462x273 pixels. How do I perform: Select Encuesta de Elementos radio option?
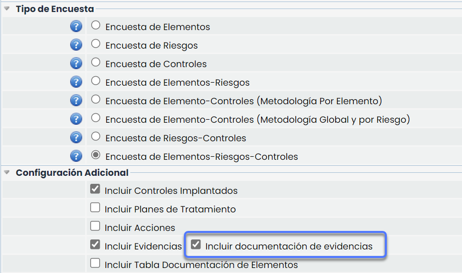96,26
